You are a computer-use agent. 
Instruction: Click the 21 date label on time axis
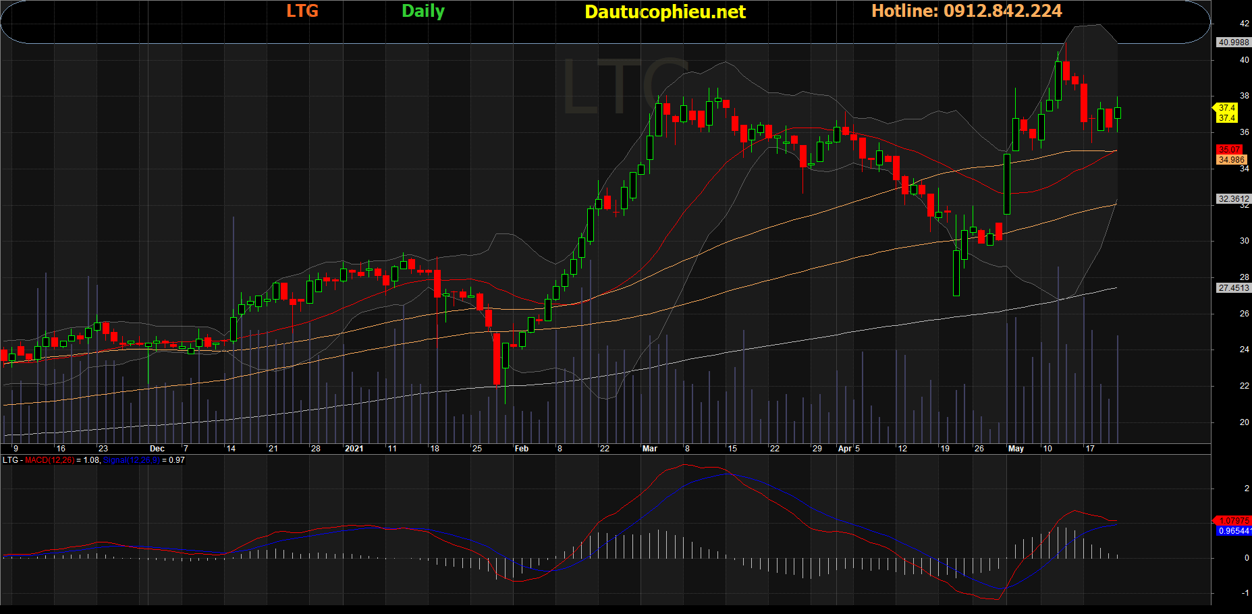273,449
